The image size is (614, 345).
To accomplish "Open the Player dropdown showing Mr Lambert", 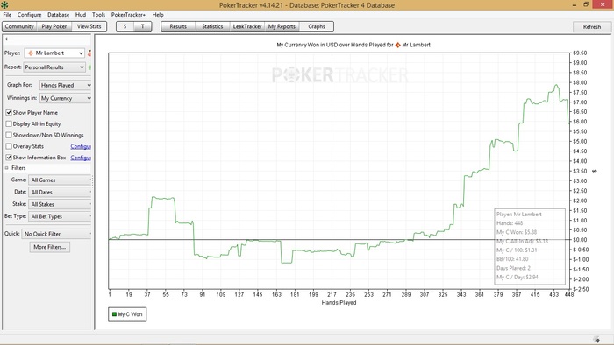I will [x=54, y=53].
